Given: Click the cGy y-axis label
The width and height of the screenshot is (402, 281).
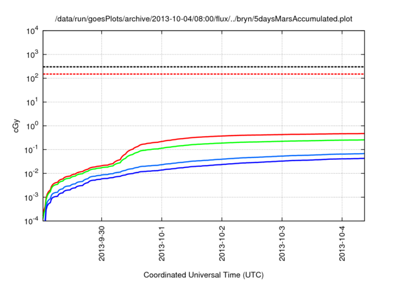Looking at the screenshot, I should point(16,126).
